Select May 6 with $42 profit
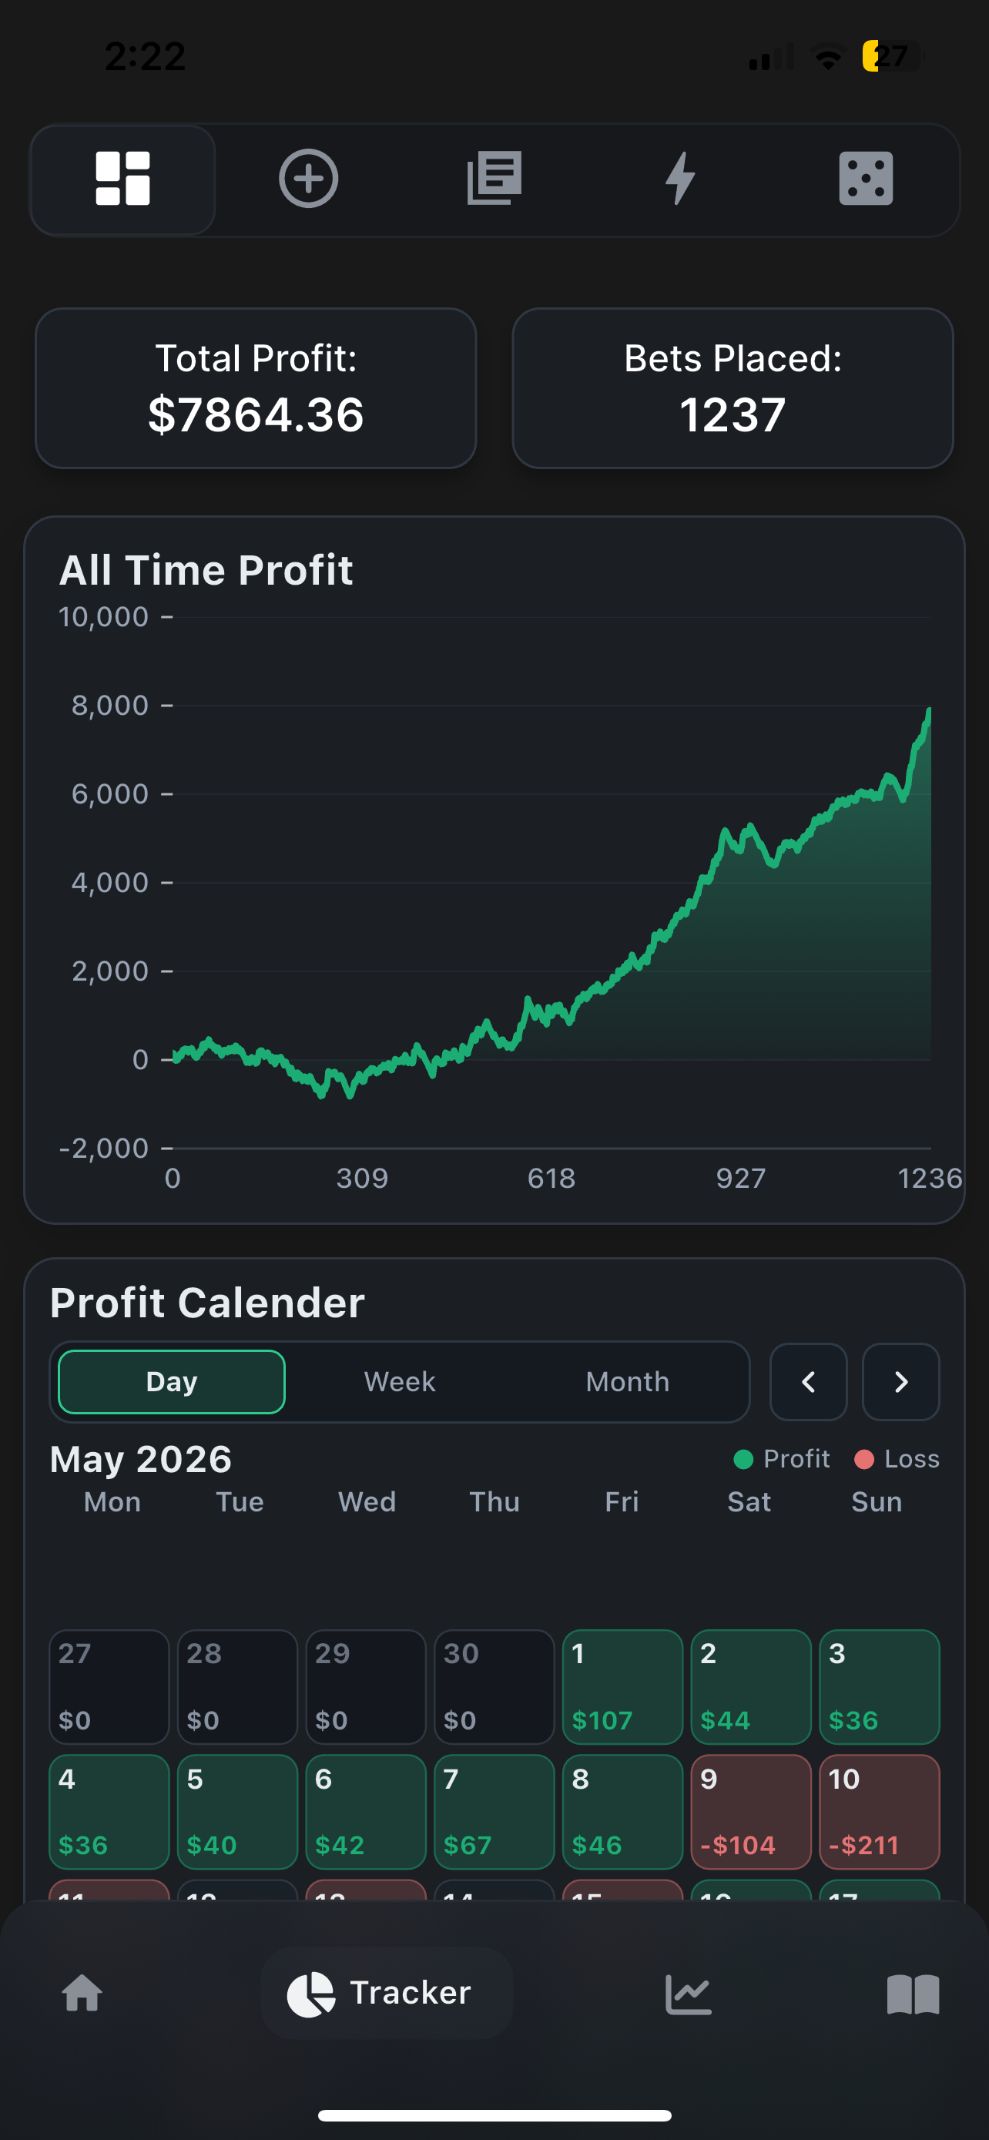 366,1812
